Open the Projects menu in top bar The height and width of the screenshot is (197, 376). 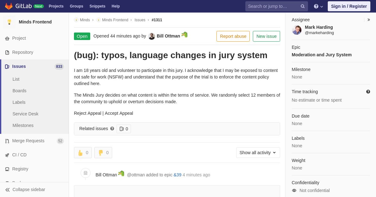[56, 6]
